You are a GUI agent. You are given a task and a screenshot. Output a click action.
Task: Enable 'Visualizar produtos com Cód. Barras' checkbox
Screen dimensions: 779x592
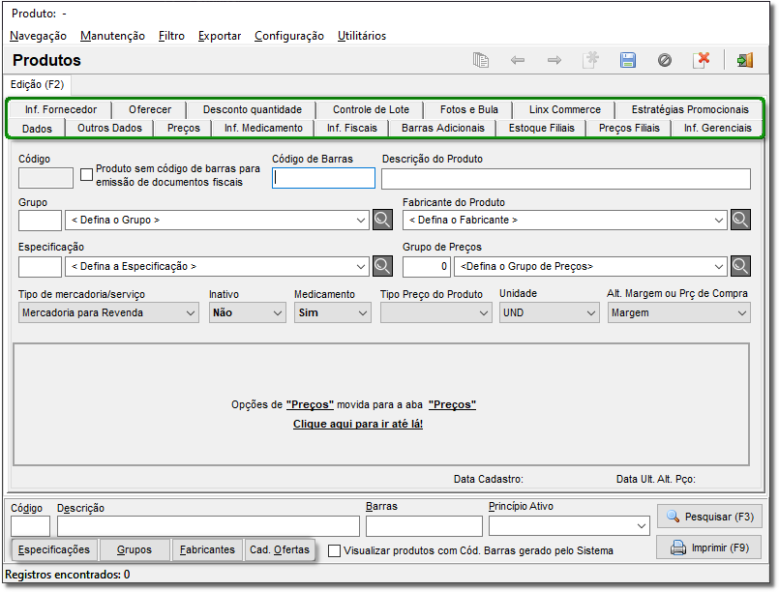tap(335, 550)
